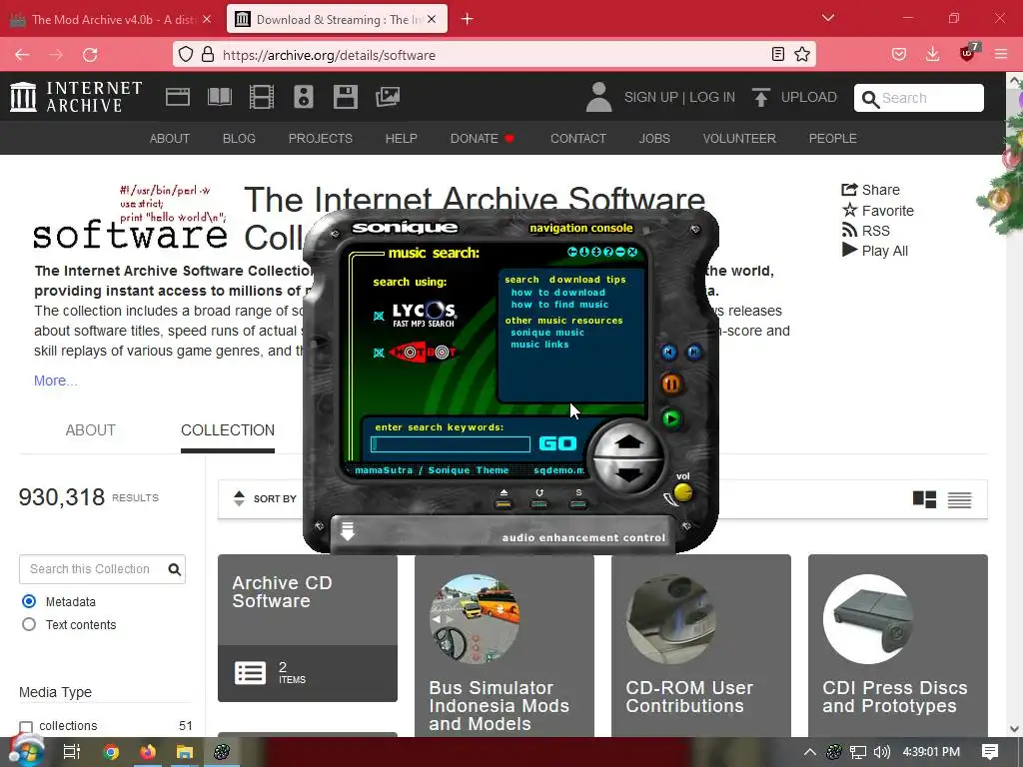Click the back arrow icon in Sonique's top icon row
The image size is (1023, 767).
(572, 252)
